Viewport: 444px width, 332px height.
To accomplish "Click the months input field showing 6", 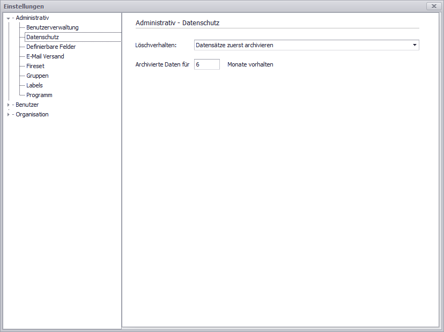I will (206, 64).
